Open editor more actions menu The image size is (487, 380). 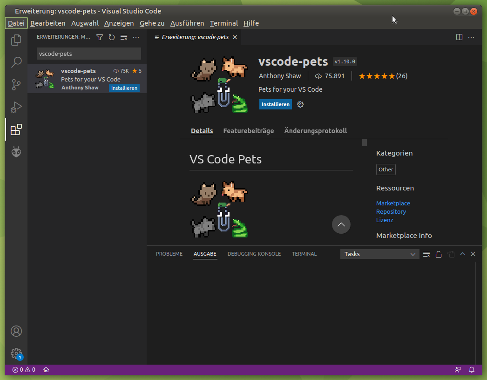pyautogui.click(x=471, y=37)
